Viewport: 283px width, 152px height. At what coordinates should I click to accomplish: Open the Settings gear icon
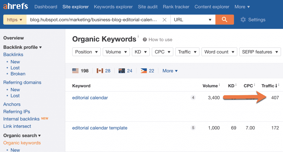click(x=243, y=20)
